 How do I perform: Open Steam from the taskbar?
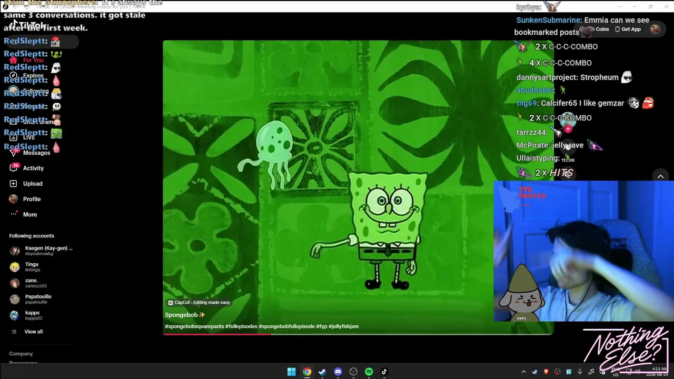click(x=322, y=372)
